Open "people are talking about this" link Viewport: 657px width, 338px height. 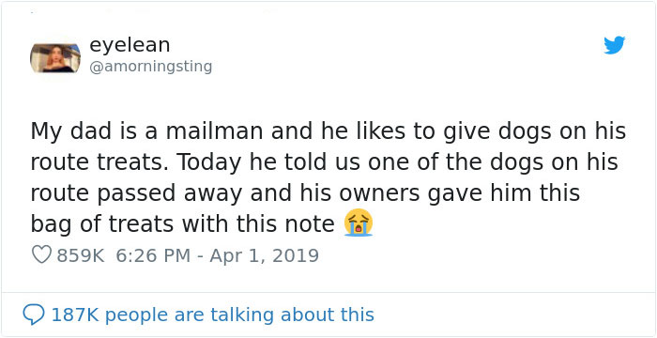coord(238,315)
